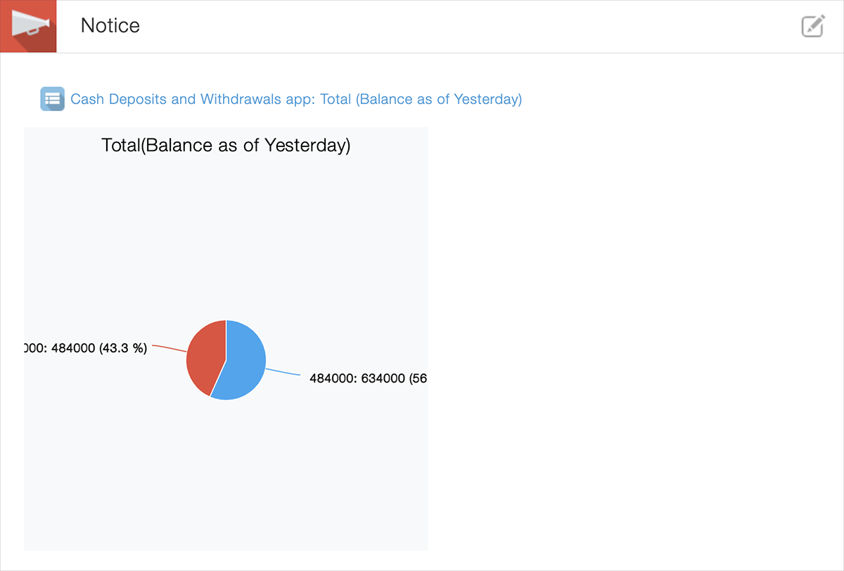The width and height of the screenshot is (844, 571).
Task: Click the 484000 (43.3 %) data label
Action: pyautogui.click(x=84, y=347)
